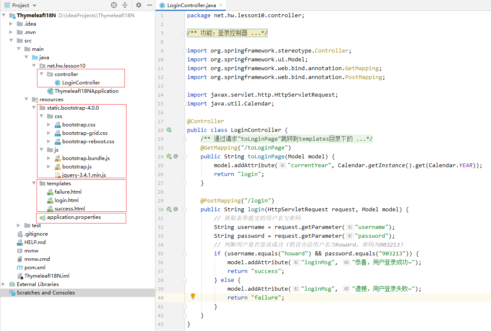Collapse the src folder

(11, 40)
